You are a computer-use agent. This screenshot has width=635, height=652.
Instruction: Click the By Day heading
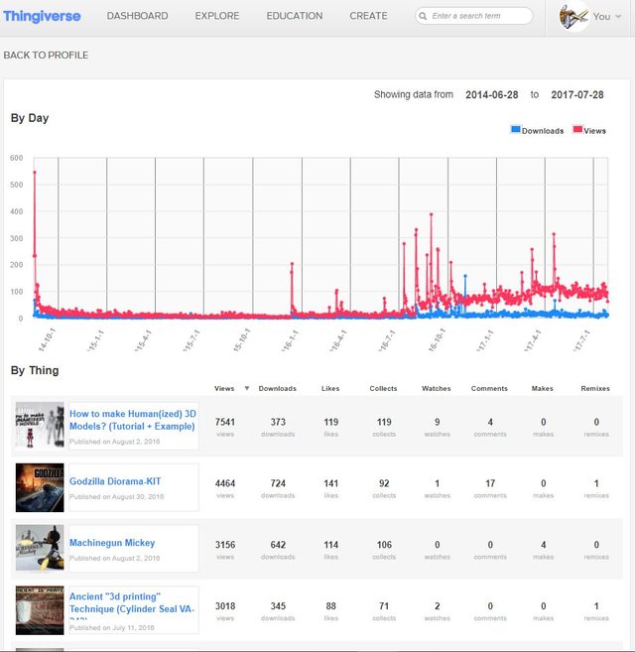(x=30, y=118)
